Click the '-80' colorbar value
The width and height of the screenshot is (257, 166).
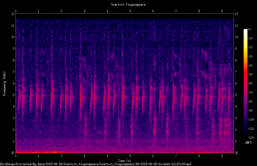[250, 102]
